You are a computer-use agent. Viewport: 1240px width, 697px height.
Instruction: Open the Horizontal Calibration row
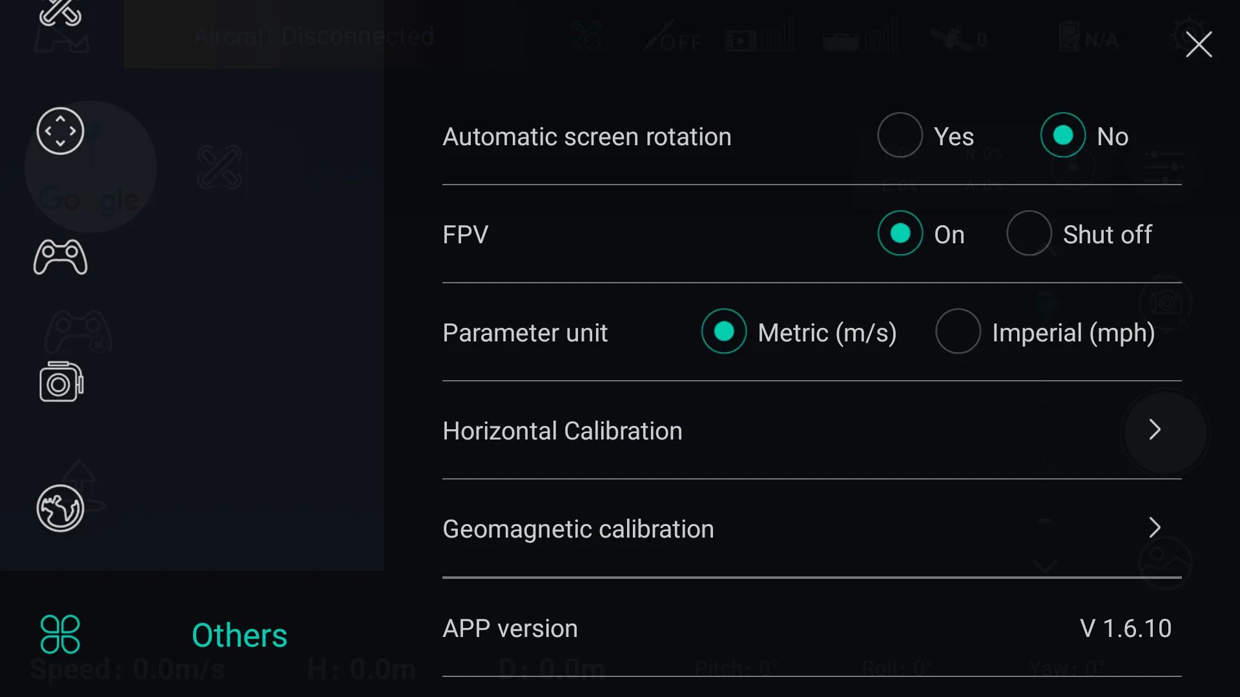(562, 431)
